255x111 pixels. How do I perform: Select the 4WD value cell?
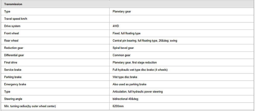pos(116,26)
